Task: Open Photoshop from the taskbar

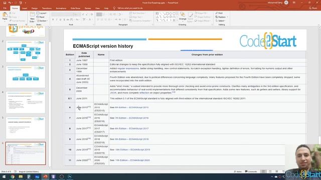Action: tap(70, 176)
